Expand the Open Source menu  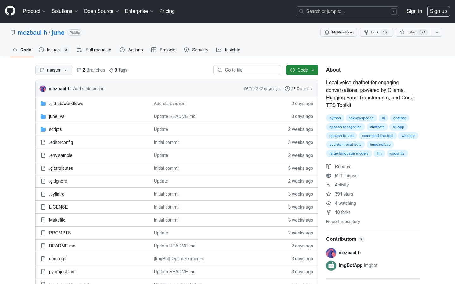click(101, 11)
